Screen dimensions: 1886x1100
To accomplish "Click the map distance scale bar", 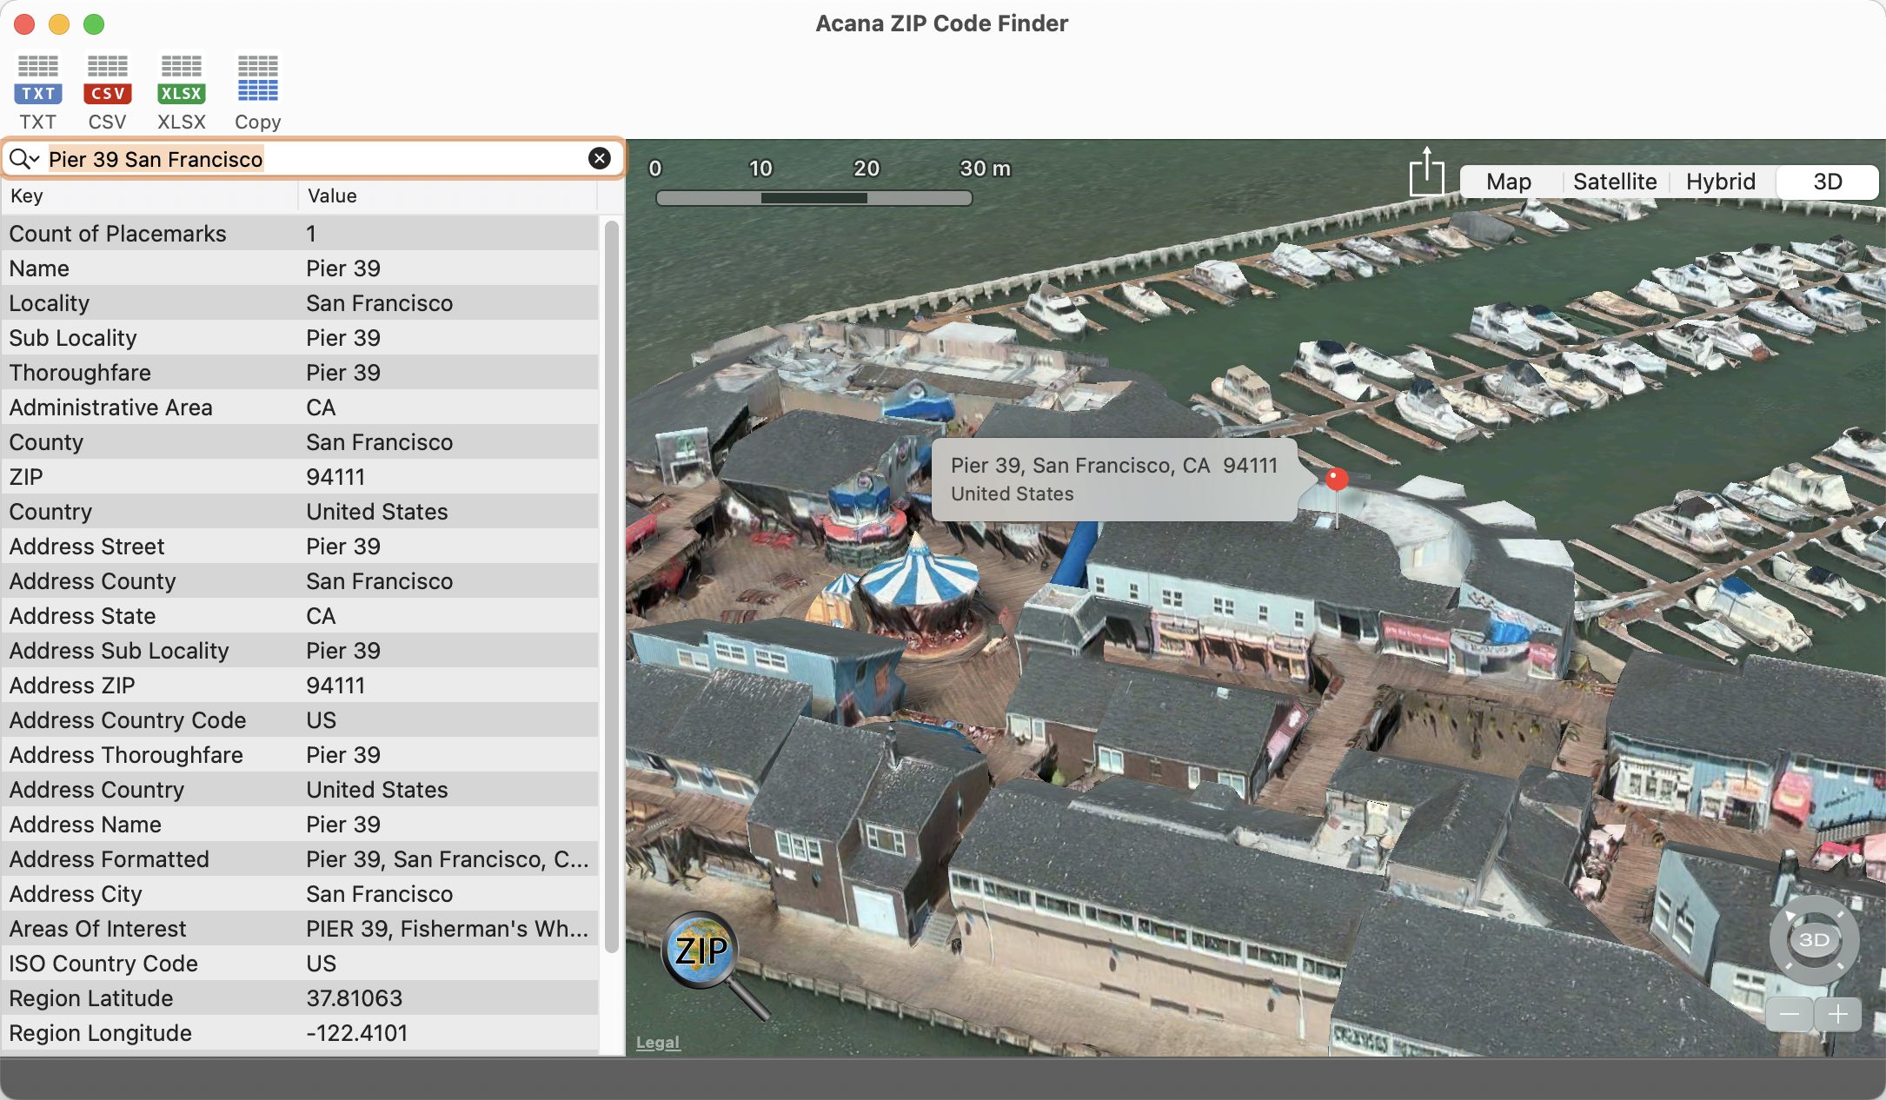I will pos(814,198).
